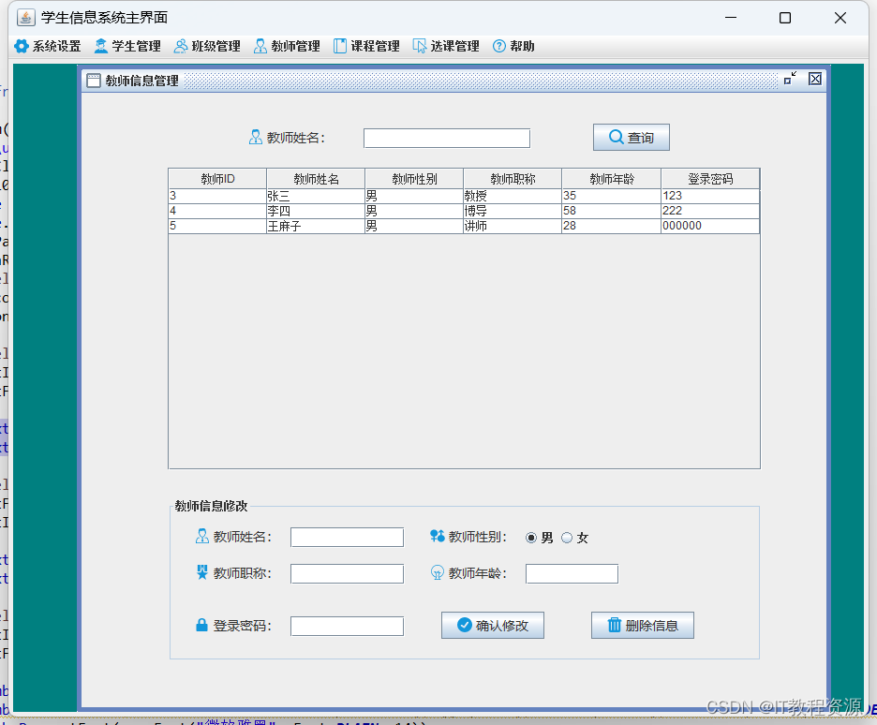Viewport: 877px width, 725px height.
Task: Click the age icon beside 教师年龄
Action: [438, 573]
